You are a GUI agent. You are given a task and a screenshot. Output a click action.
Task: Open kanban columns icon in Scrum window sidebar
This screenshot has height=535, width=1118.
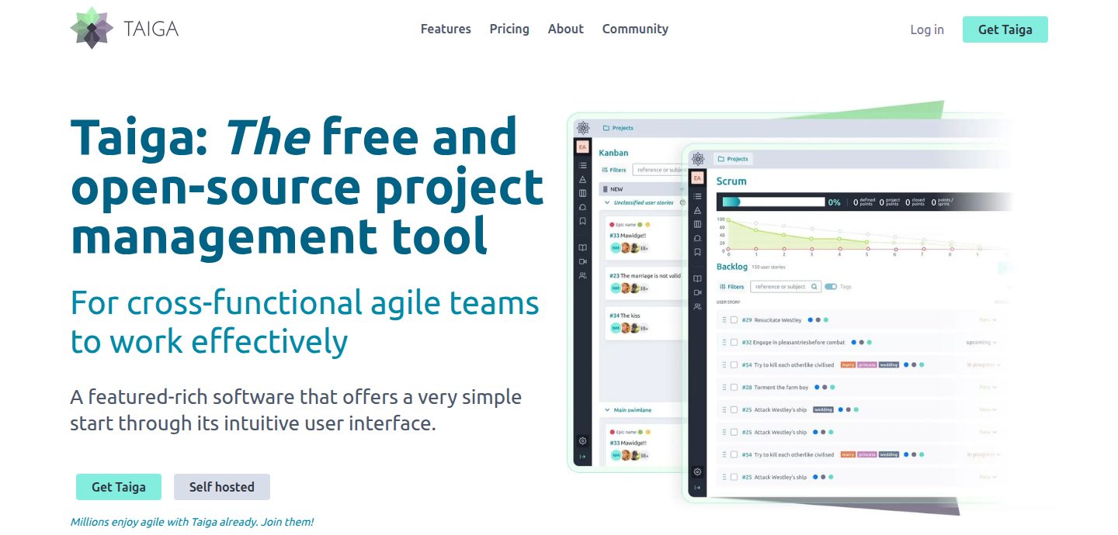point(697,224)
